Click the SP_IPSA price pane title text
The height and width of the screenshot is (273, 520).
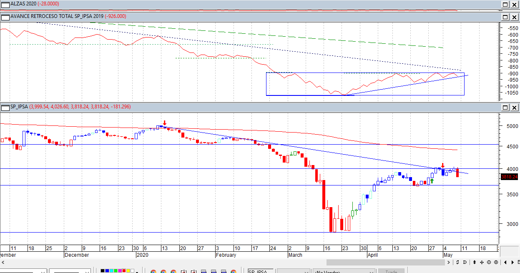tap(19, 107)
